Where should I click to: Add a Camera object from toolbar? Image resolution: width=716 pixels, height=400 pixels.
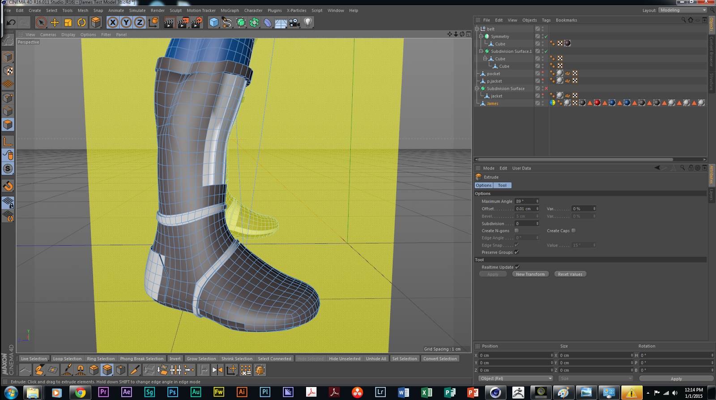point(294,22)
